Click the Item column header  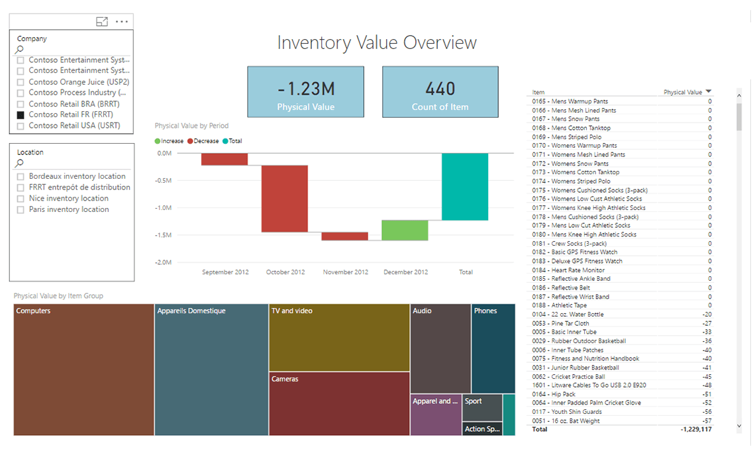pyautogui.click(x=538, y=93)
